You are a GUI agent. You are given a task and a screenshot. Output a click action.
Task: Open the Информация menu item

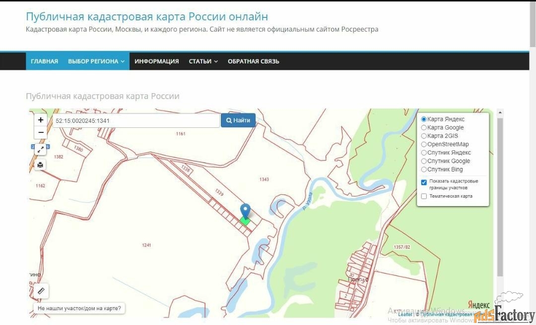point(156,61)
